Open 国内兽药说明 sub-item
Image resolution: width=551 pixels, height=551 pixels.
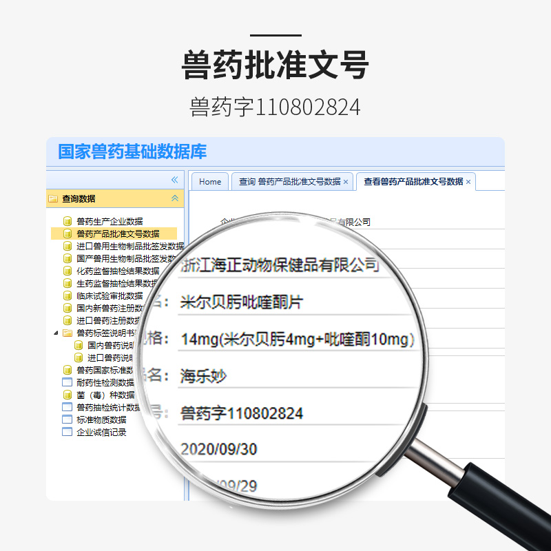coord(111,346)
